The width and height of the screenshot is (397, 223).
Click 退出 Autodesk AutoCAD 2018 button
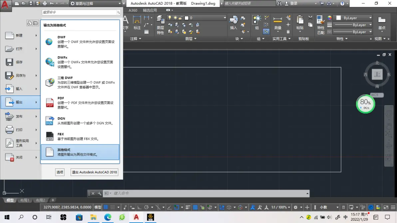pos(95,172)
